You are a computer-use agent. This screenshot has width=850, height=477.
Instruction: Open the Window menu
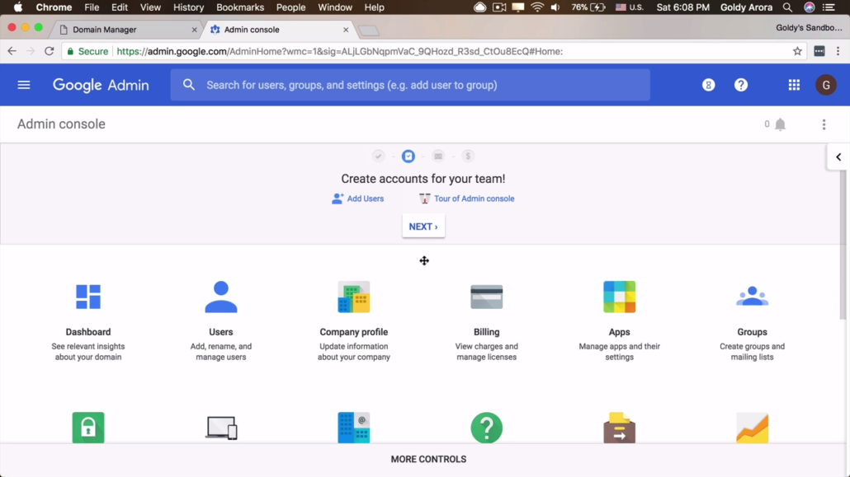(x=334, y=7)
